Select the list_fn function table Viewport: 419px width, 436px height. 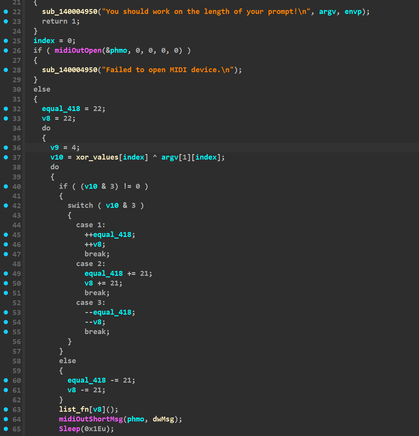coord(74,409)
